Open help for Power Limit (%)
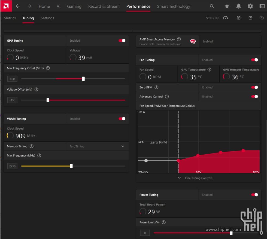The height and width of the screenshot is (239, 267). pyautogui.click(x=164, y=222)
